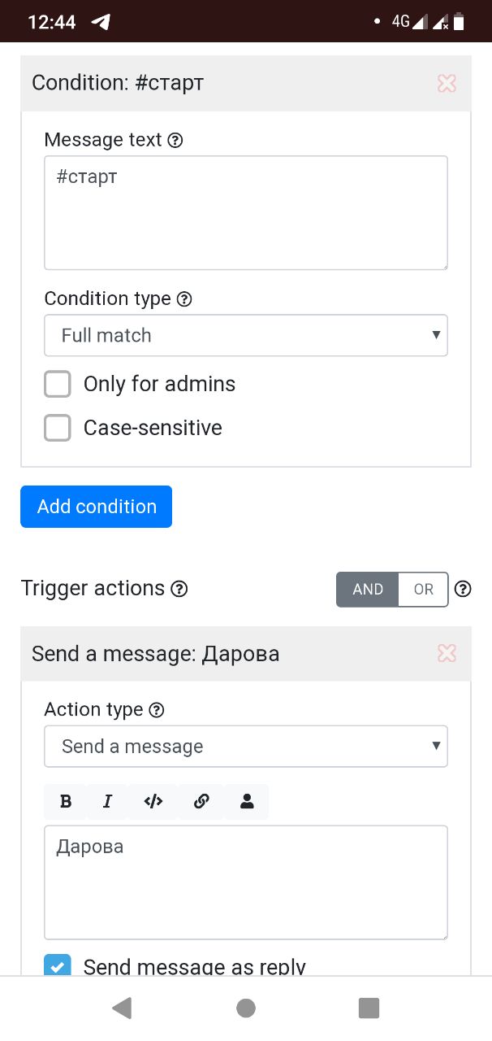Viewport: 492px width, 1041px height.
Task: Apply bold formatting to message
Action: (x=67, y=802)
